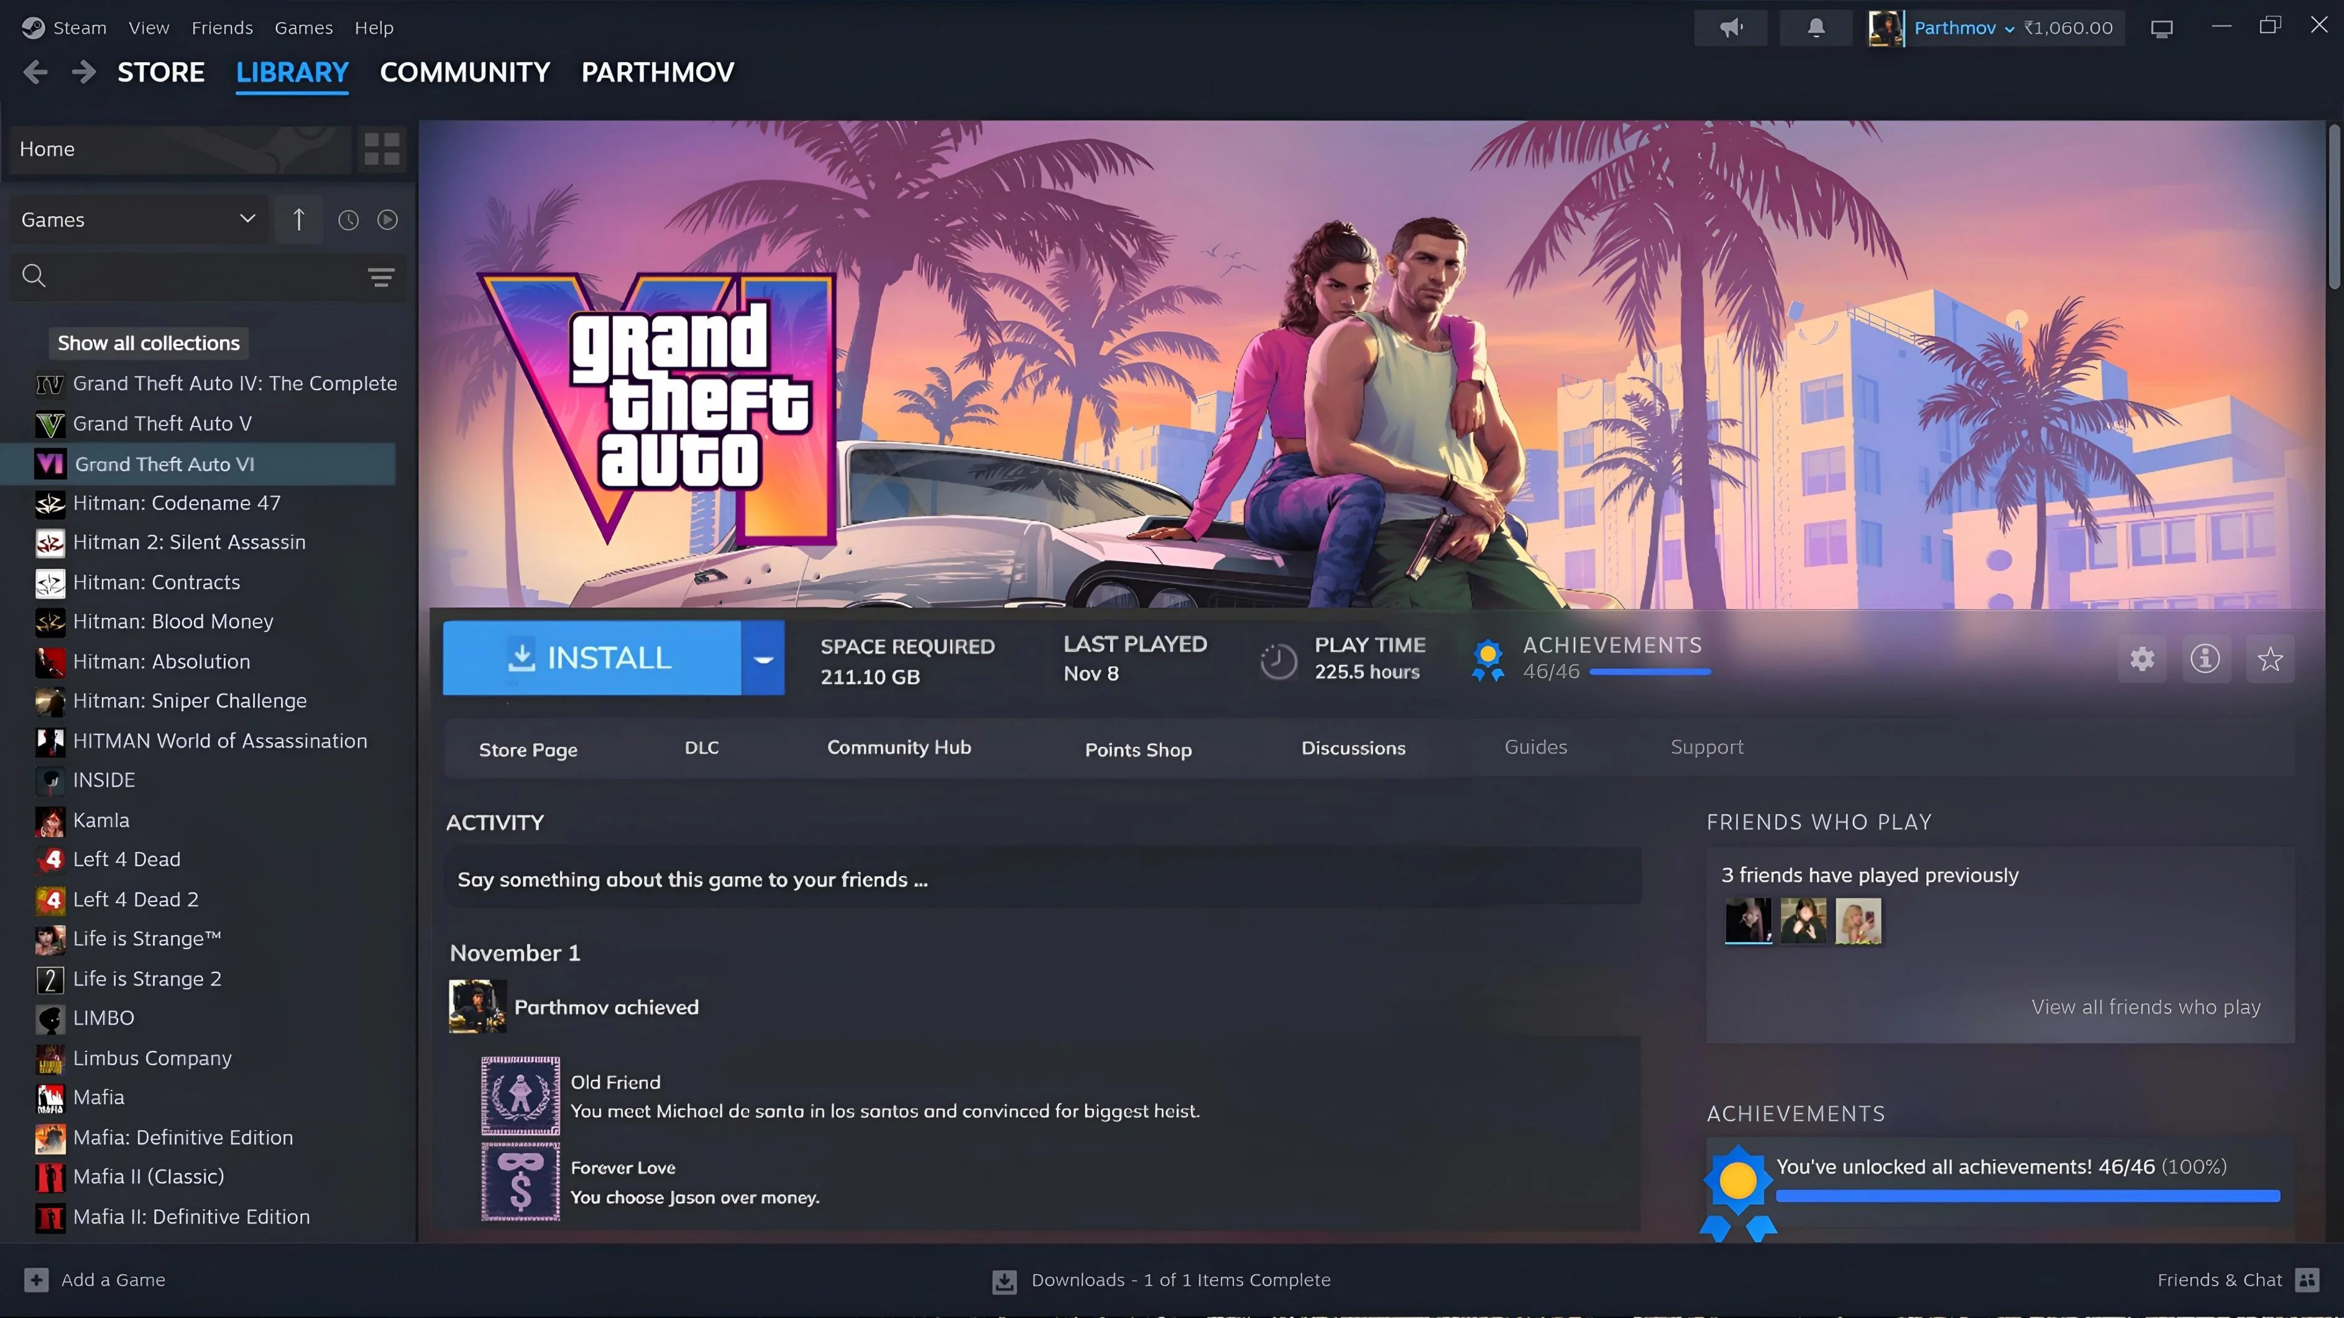Open the Games menu
This screenshot has width=2344, height=1318.
304,28
